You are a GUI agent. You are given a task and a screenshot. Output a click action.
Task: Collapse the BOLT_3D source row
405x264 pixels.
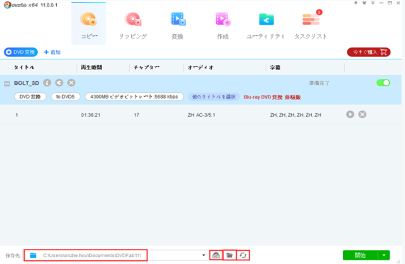(7, 83)
